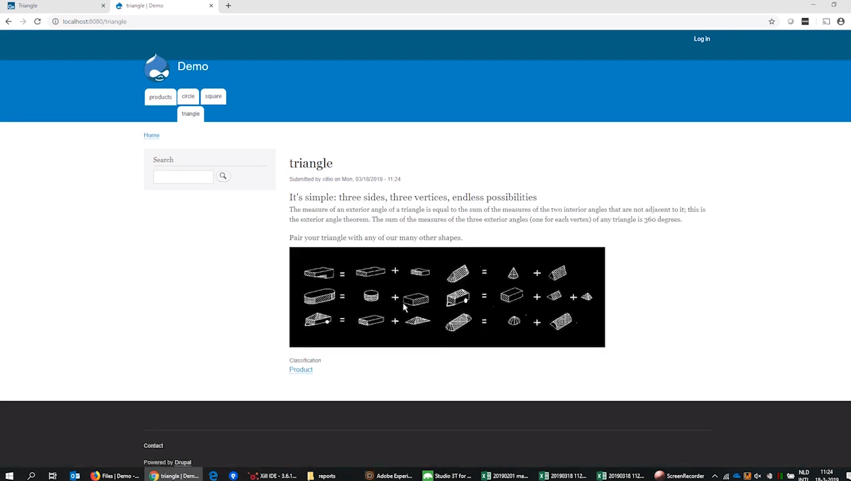Open the products navigation menu item
The image size is (851, 481).
coord(160,96)
